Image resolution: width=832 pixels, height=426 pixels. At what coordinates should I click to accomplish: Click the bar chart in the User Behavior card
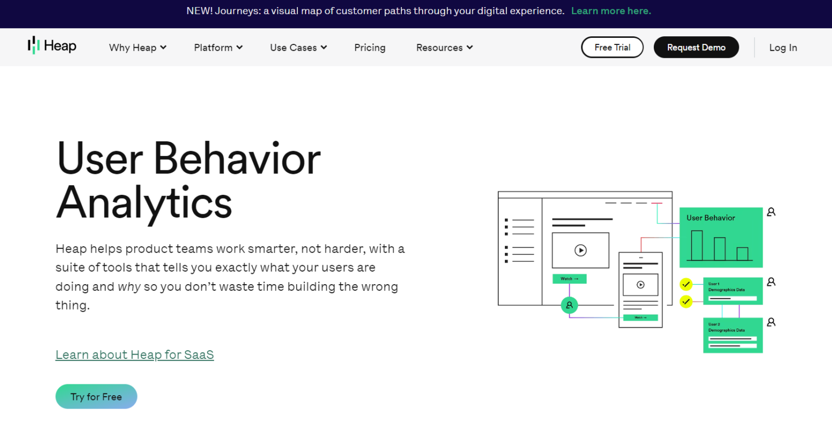721,244
